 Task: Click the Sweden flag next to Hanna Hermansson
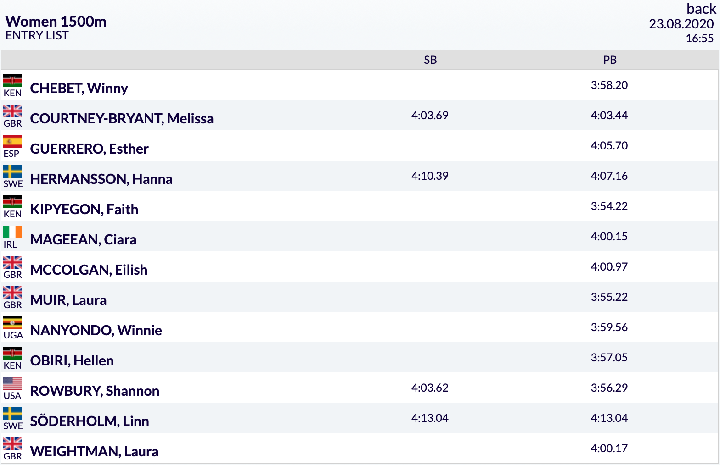point(12,172)
